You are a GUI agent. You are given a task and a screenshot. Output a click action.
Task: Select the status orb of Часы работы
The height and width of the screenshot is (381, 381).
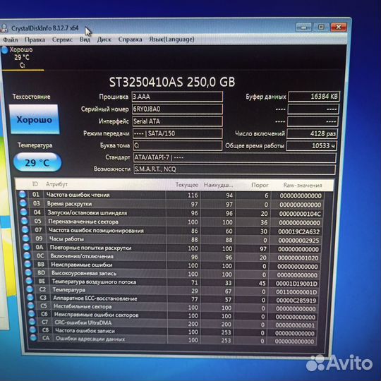[26, 238]
